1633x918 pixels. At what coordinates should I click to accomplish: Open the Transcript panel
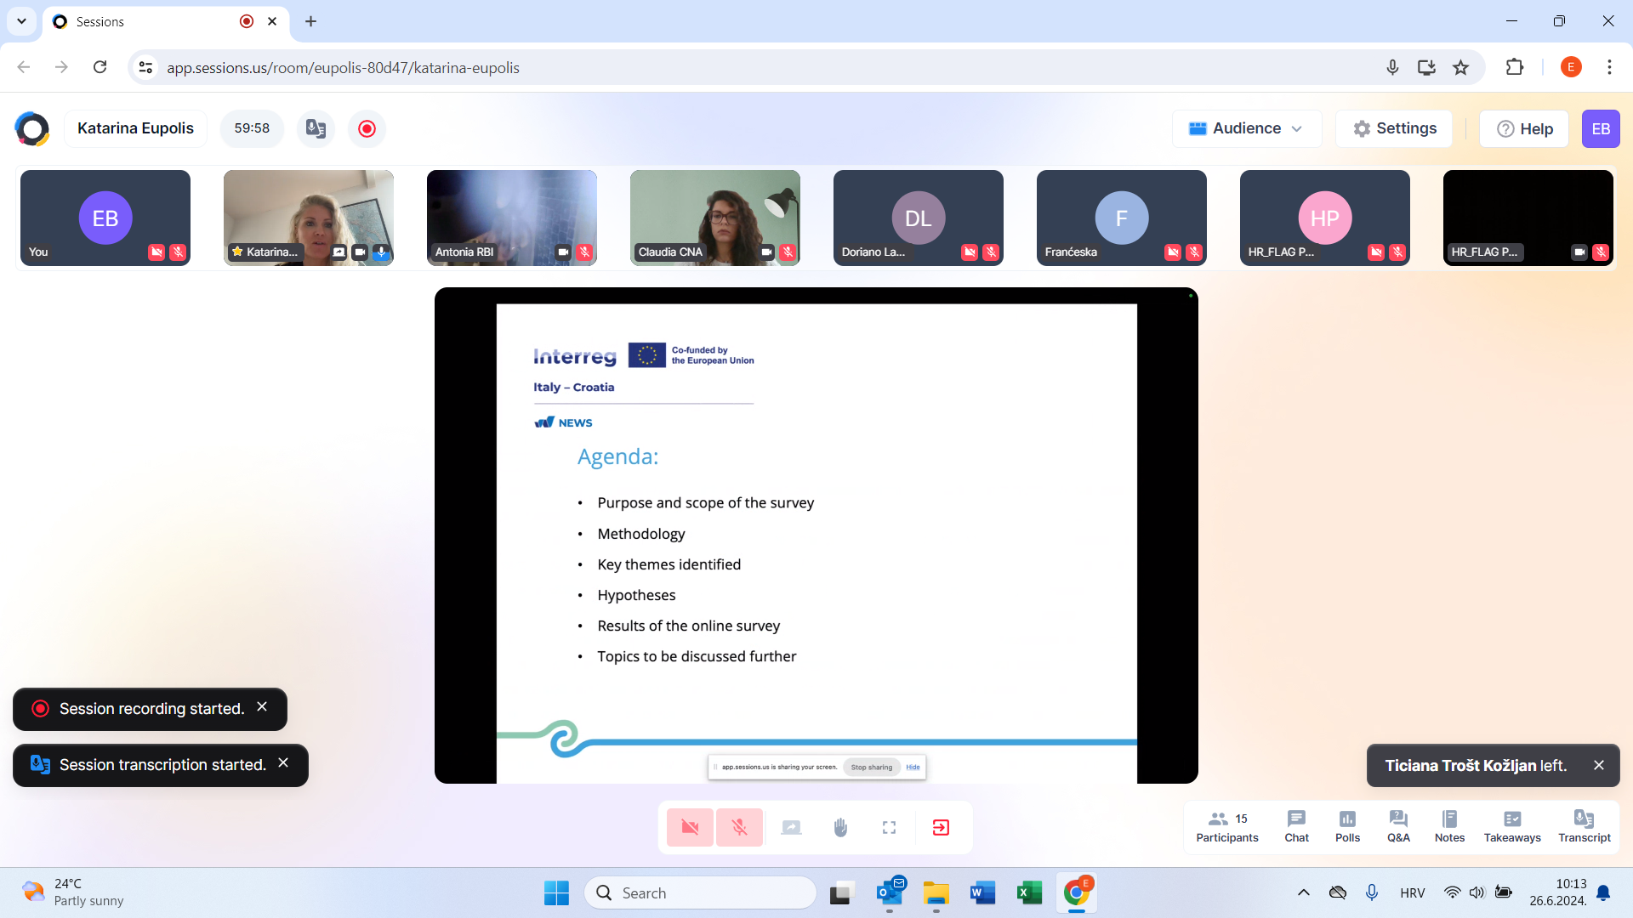[1584, 826]
